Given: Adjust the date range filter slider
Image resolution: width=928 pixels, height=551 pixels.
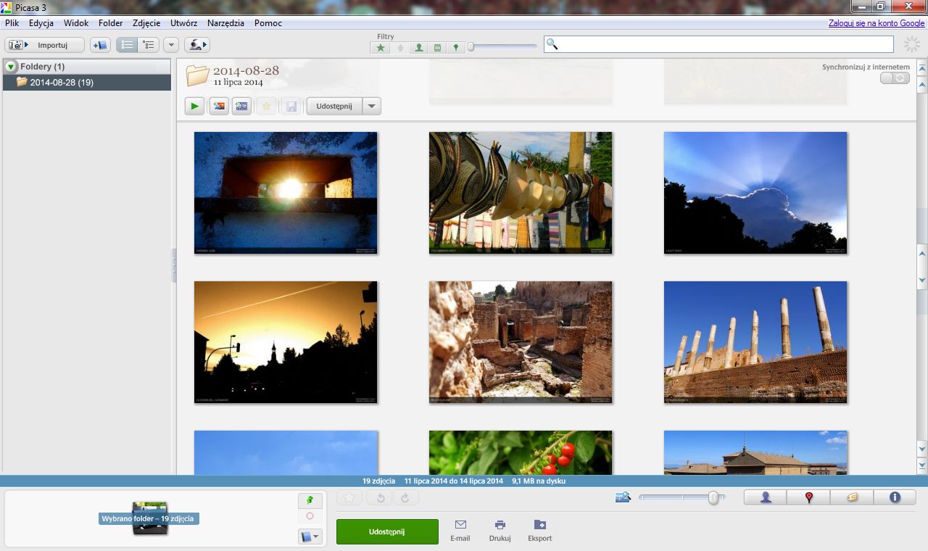Looking at the screenshot, I should pos(502,47).
